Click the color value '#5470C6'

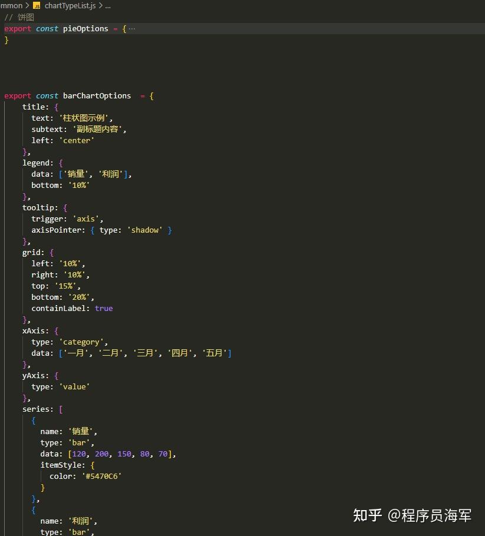tap(101, 476)
